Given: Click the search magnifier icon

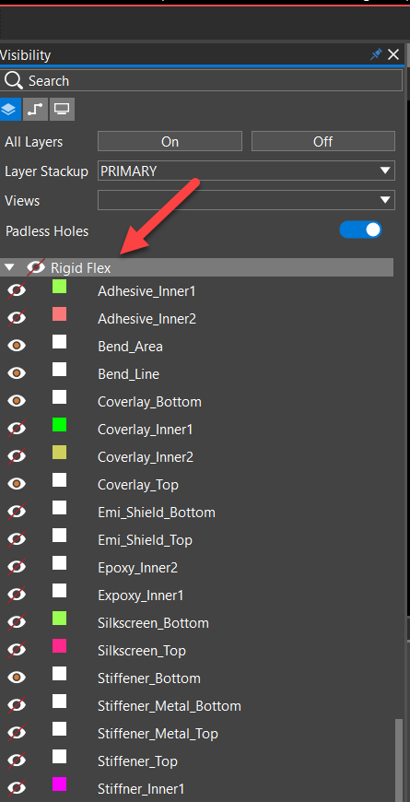Looking at the screenshot, I should tap(14, 81).
